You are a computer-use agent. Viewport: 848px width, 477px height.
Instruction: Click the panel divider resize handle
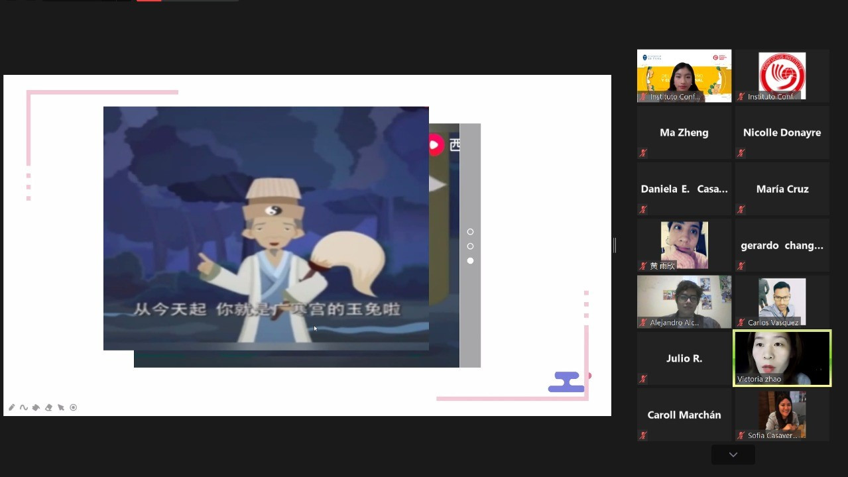point(615,245)
